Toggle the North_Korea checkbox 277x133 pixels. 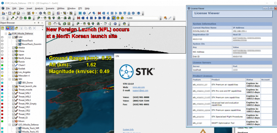click(13, 58)
